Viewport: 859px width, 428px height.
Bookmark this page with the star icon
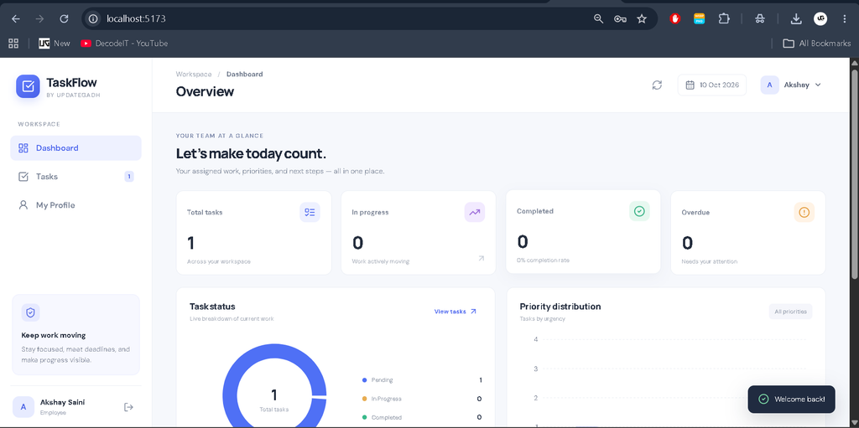pos(642,18)
